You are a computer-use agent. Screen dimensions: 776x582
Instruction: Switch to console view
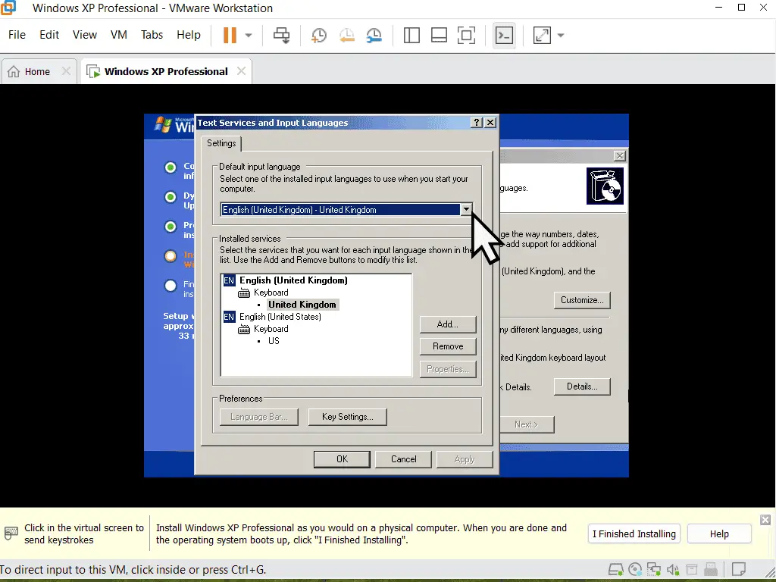pos(504,35)
